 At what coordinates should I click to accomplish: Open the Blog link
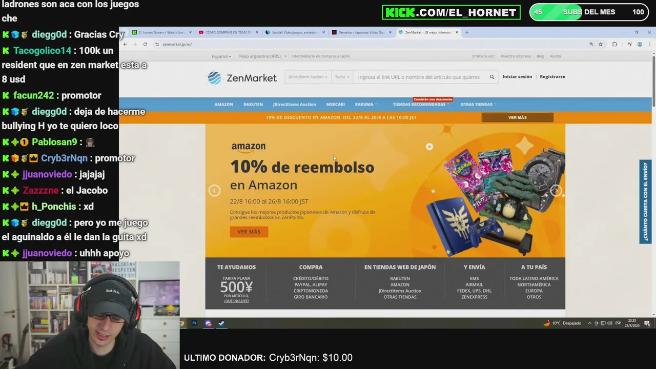coord(540,56)
